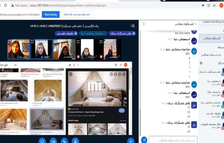The image size is (224, 143).
Task: Click the ملک محمدی participant row
Action: pyautogui.click(x=212, y=125)
